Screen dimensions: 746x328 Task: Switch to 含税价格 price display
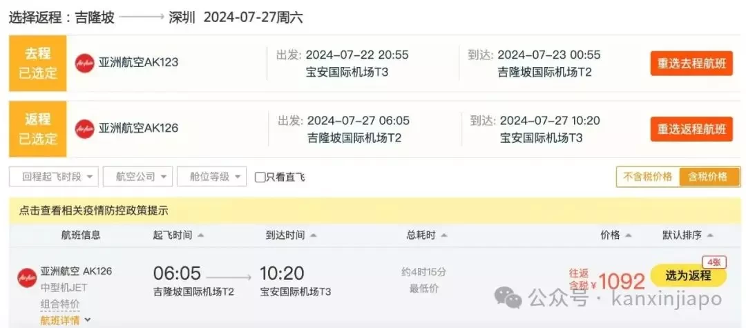[709, 177]
